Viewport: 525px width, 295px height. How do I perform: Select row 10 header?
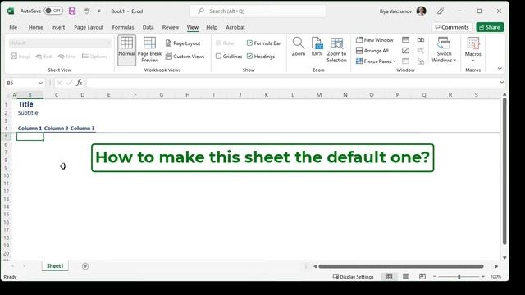click(7, 175)
